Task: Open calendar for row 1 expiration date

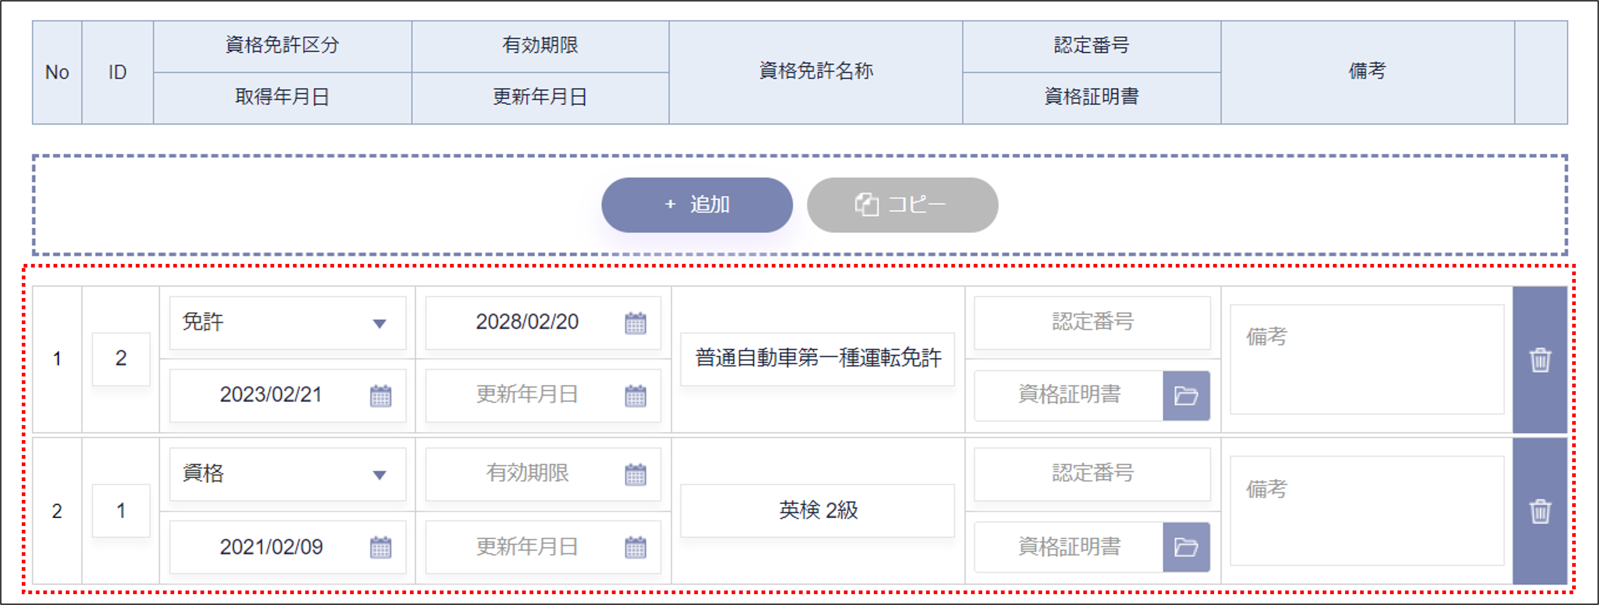Action: (x=635, y=323)
